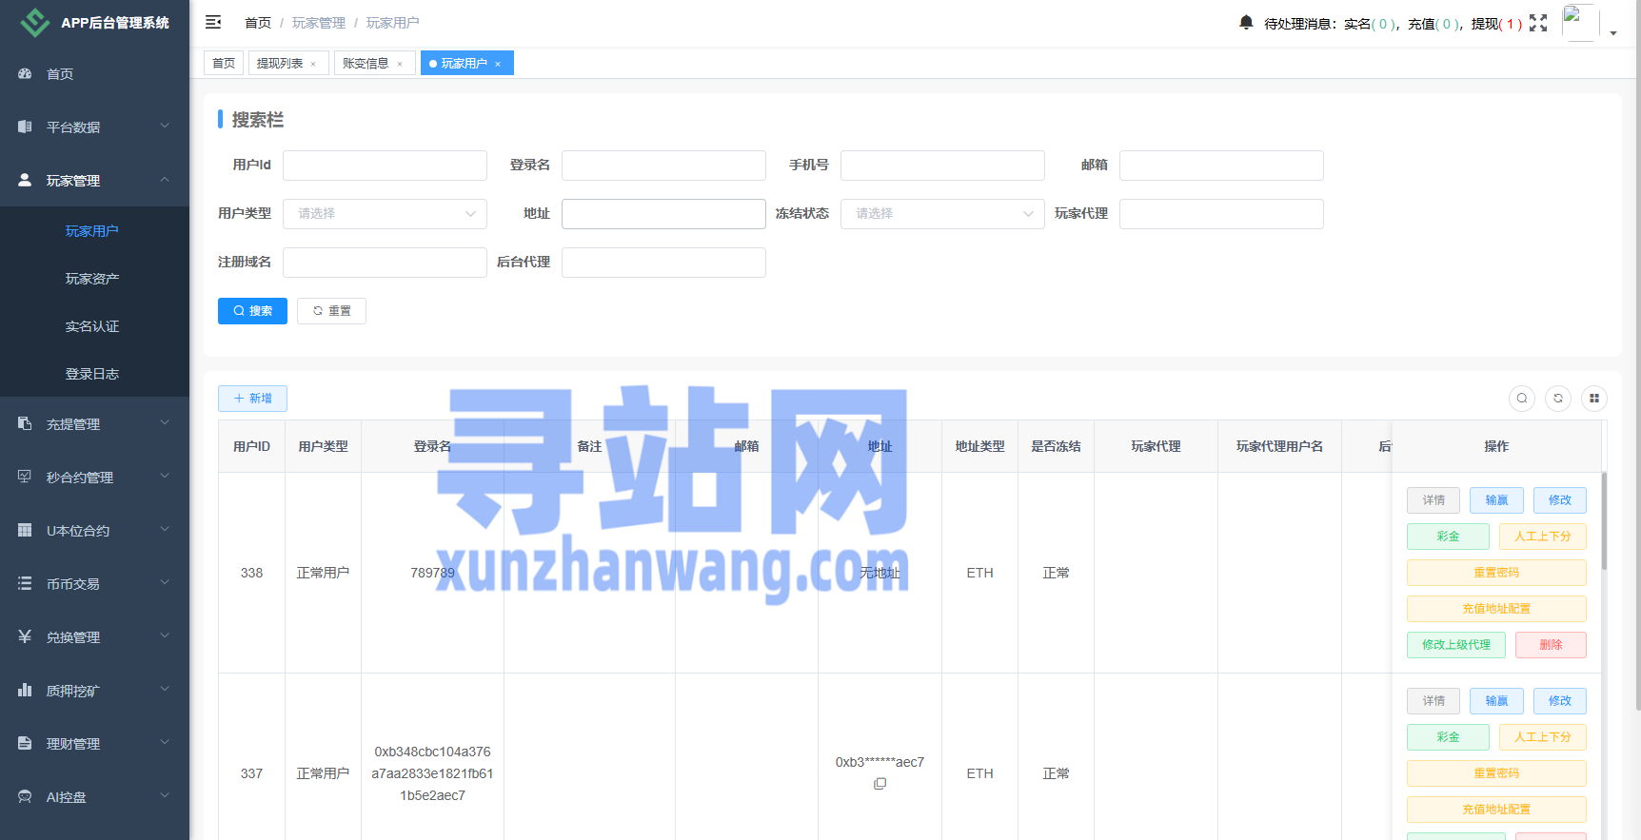Open the user avatar dropdown arrow

coord(1613,32)
